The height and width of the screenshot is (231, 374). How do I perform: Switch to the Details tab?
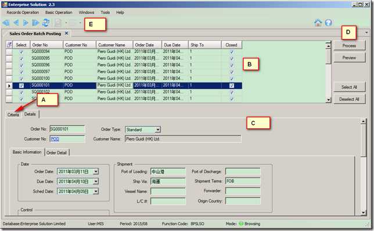(30, 114)
